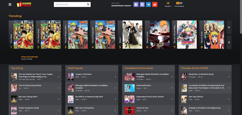
Task: Open Boruto poster ranked 7
Action: [187, 35]
